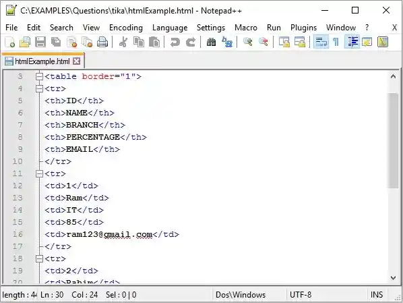Click the ram123@gmail.com text
The height and width of the screenshot is (303, 403).
click(x=109, y=235)
